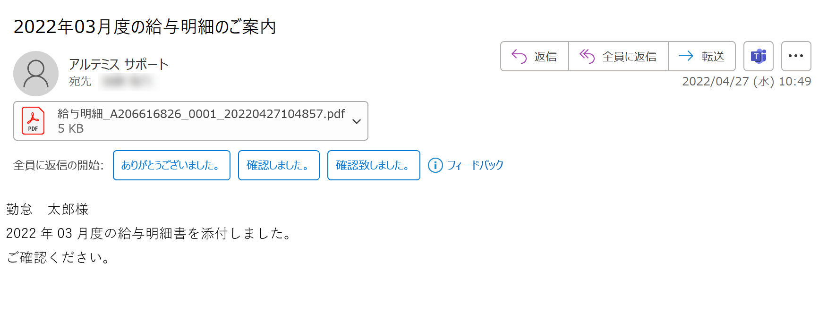Forward the email with 転送

tap(702, 57)
